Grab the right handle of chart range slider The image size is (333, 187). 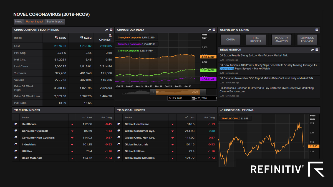(203, 92)
